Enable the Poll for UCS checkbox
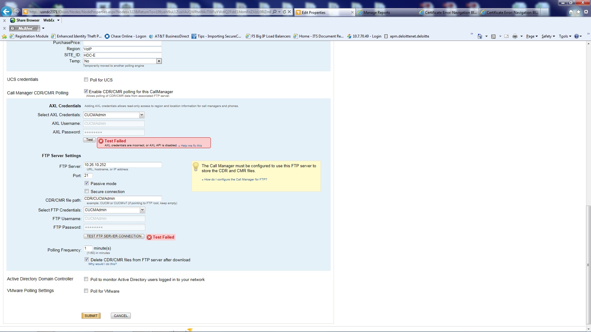The height and width of the screenshot is (332, 591). pyautogui.click(x=86, y=80)
